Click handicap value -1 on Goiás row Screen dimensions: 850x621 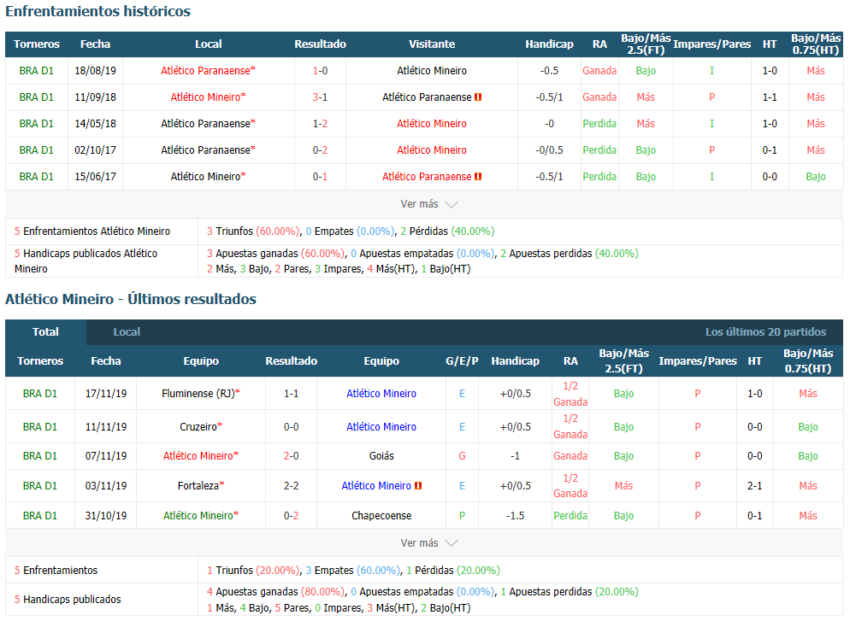pos(515,456)
